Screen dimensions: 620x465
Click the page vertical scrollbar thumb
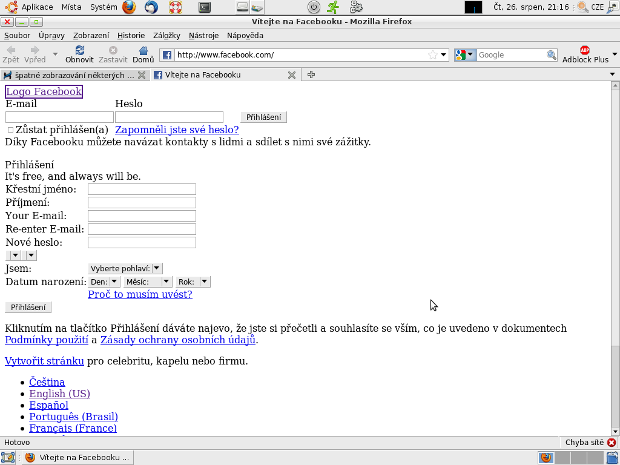coord(615,387)
